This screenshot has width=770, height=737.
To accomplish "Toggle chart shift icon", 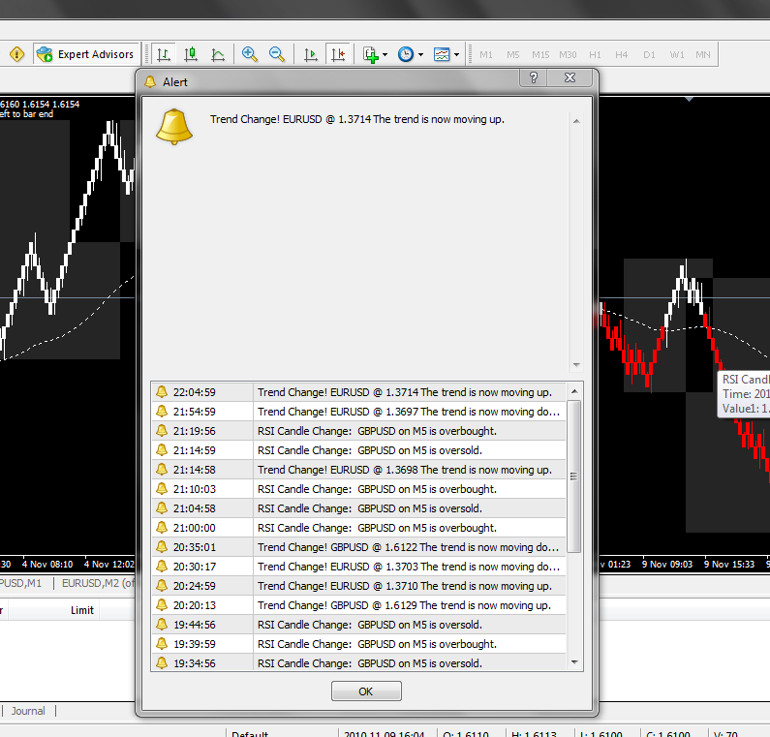I will point(338,54).
